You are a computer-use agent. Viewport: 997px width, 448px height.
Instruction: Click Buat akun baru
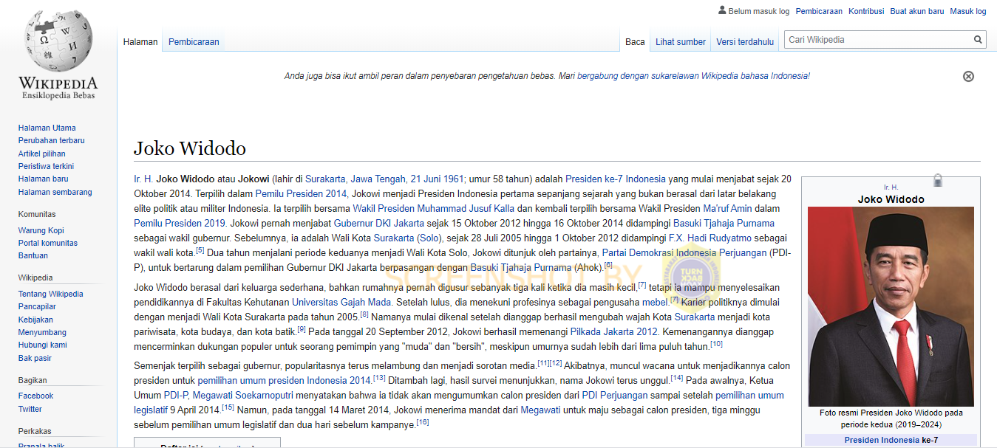(917, 11)
